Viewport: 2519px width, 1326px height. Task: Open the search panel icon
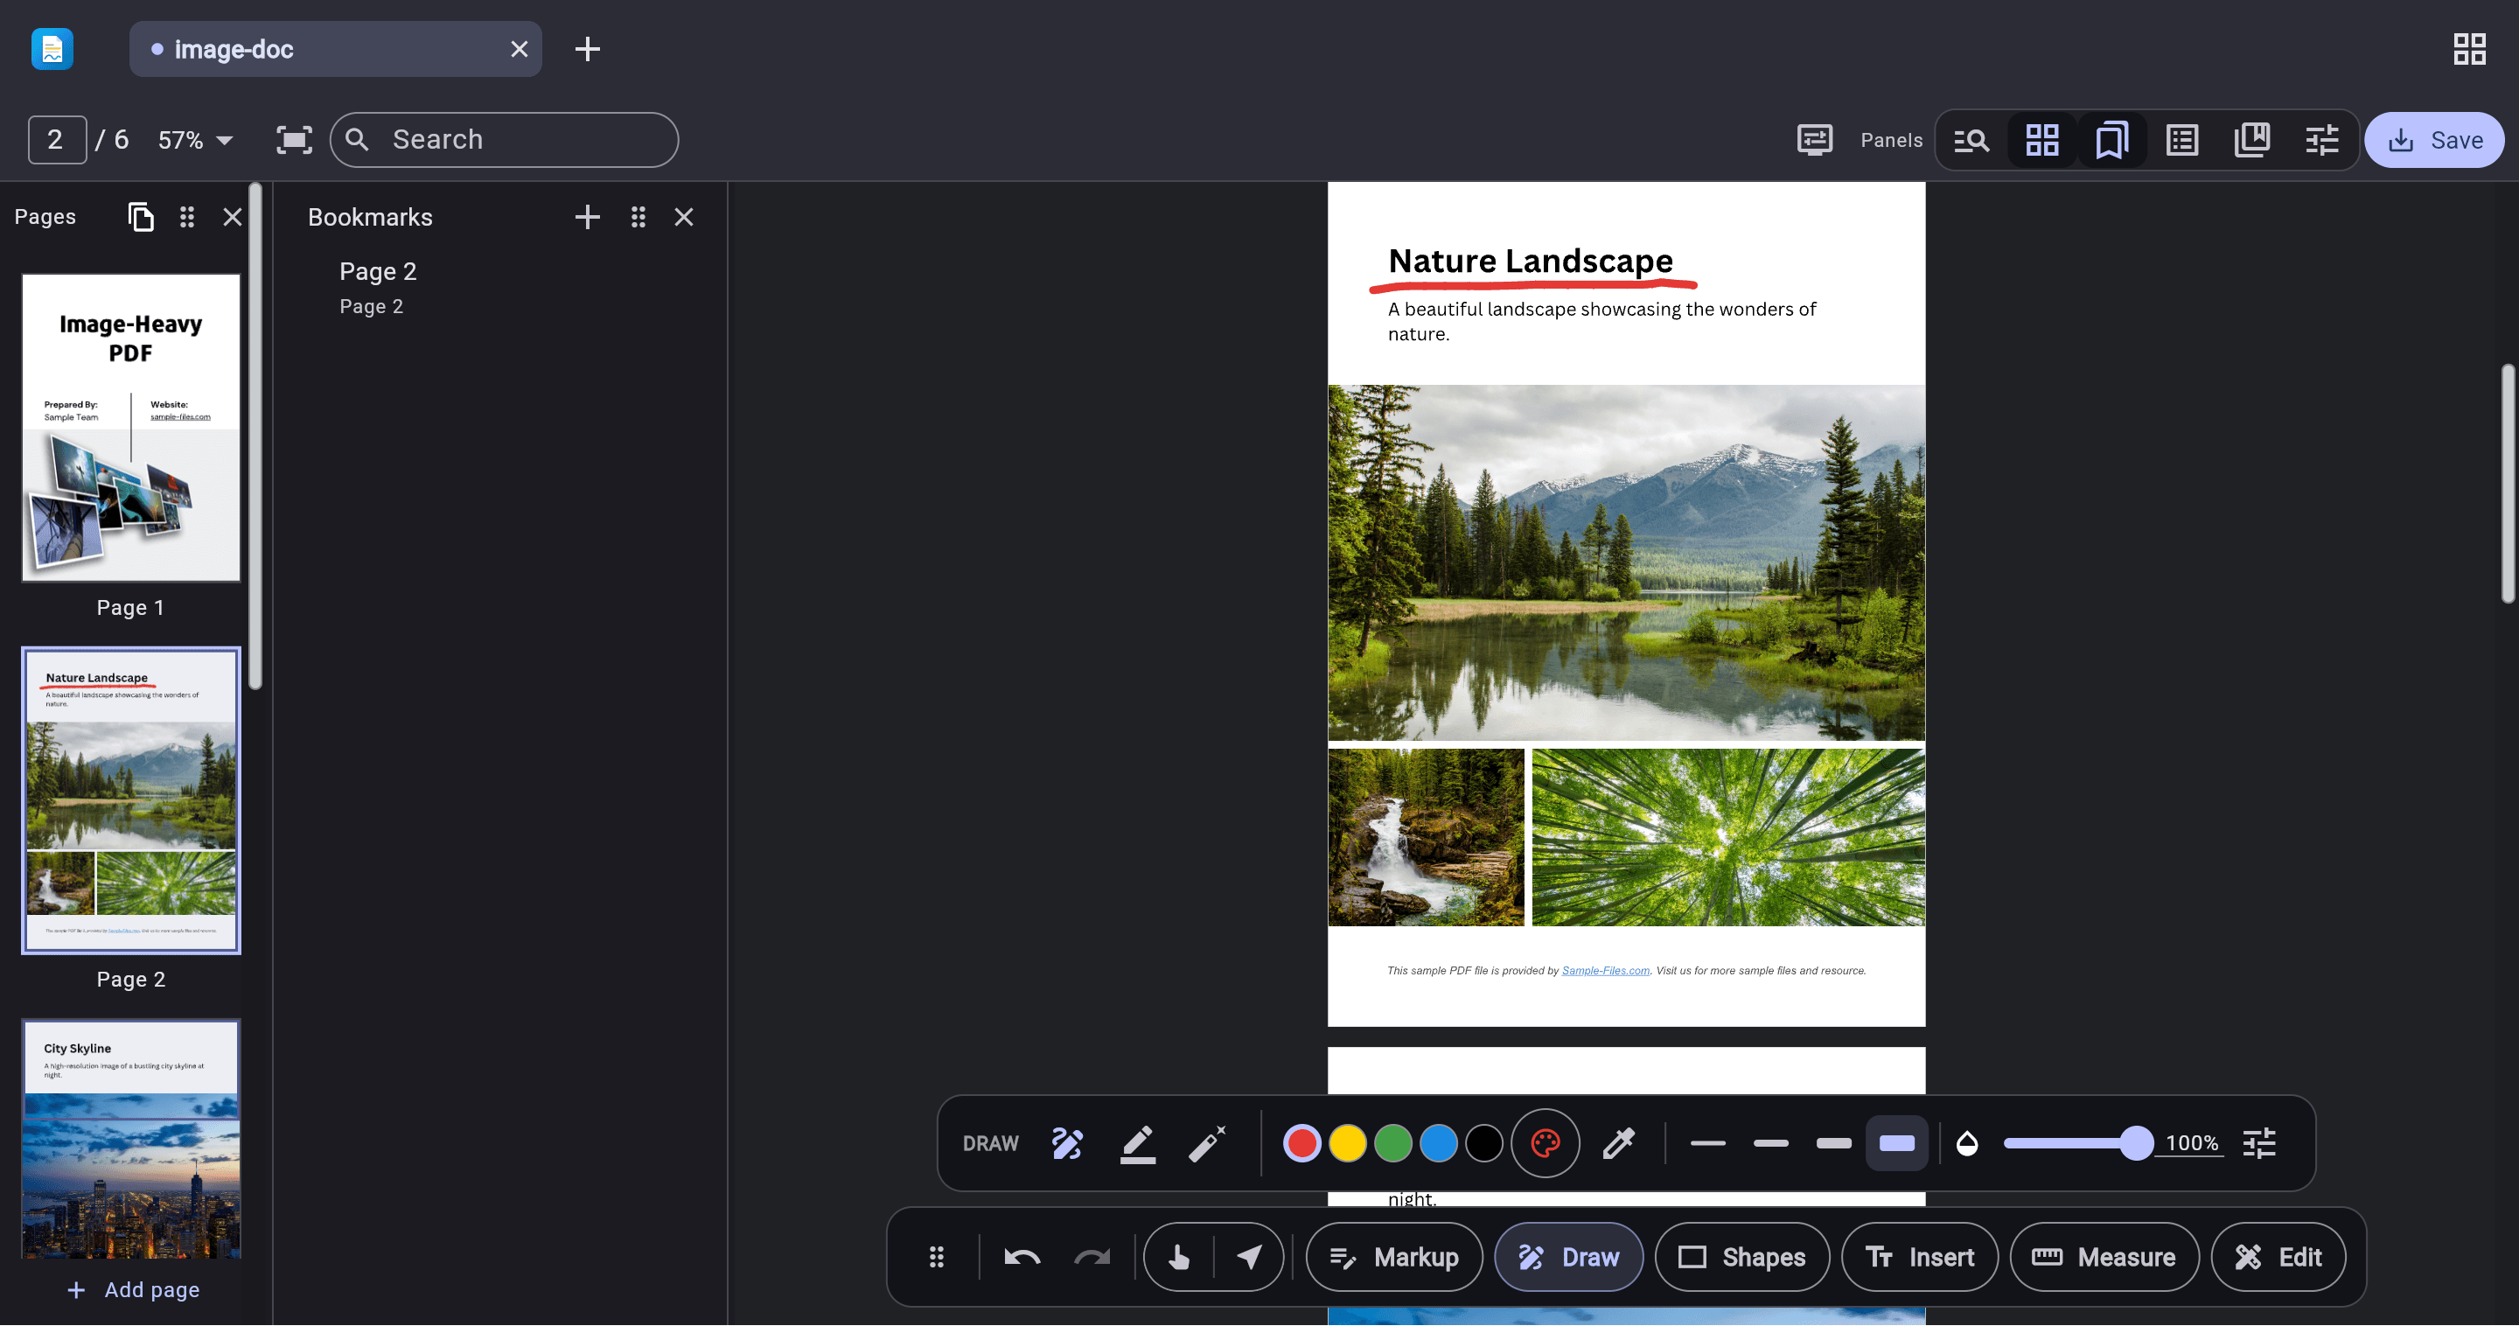pos(1971,140)
